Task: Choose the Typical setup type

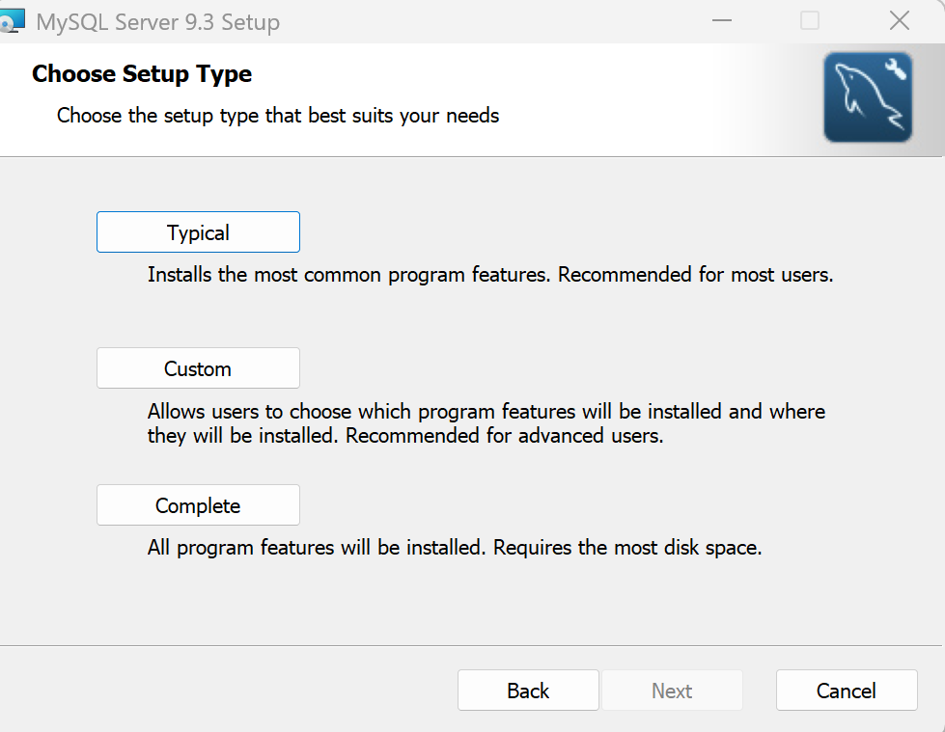Action: [x=198, y=232]
